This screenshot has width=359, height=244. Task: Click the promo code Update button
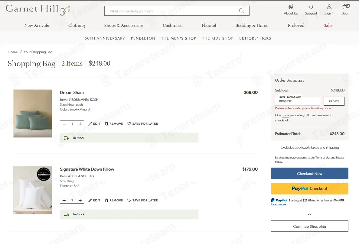pyautogui.click(x=334, y=101)
